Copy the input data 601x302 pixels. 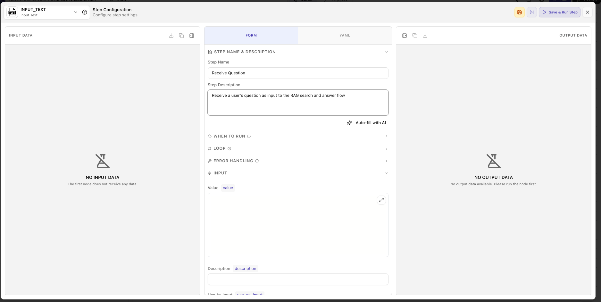(x=181, y=36)
